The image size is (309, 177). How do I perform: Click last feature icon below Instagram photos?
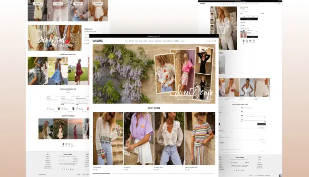(x=72, y=145)
